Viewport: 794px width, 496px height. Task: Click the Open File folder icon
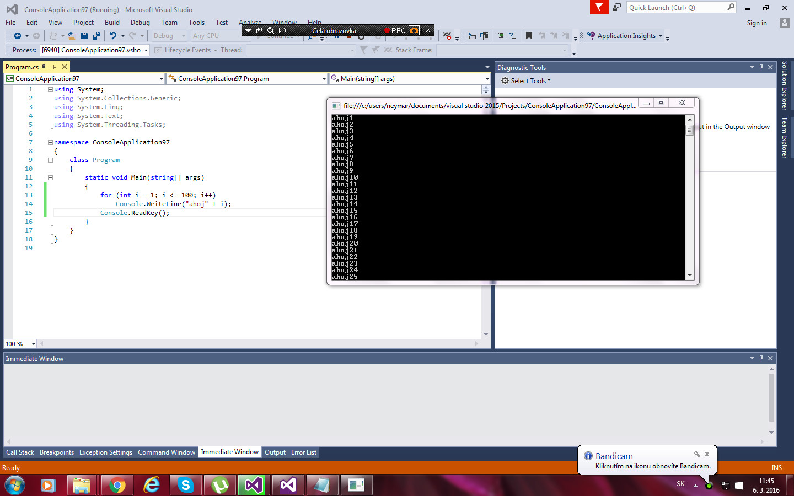click(72, 36)
